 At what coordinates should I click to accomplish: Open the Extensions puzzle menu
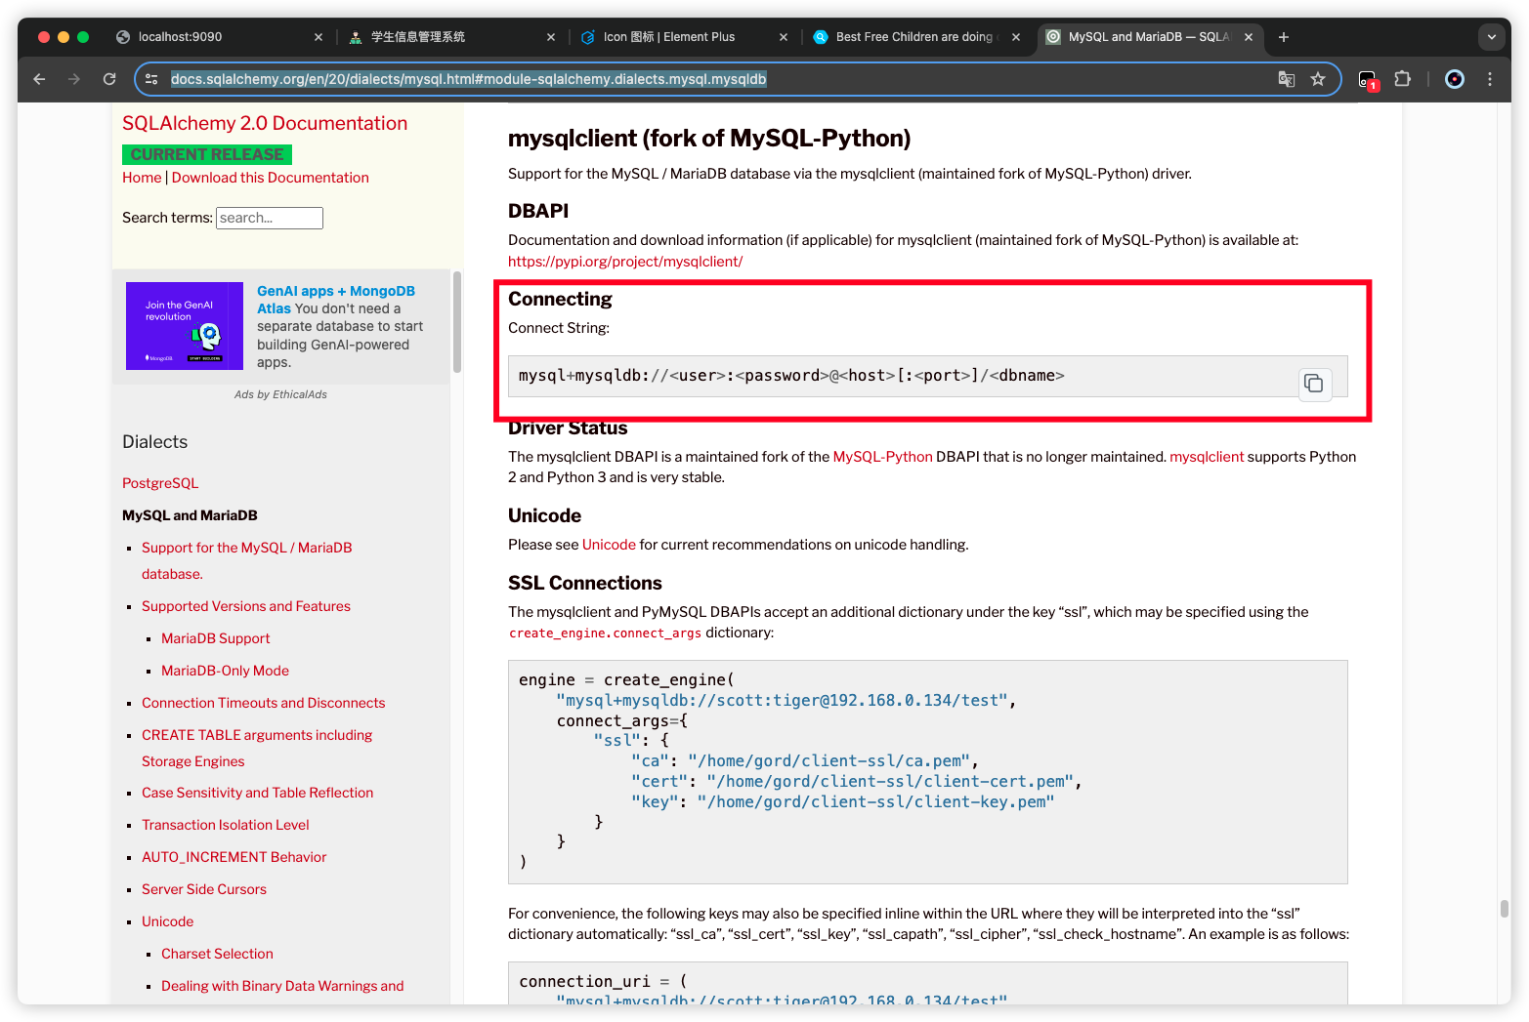[1403, 79]
